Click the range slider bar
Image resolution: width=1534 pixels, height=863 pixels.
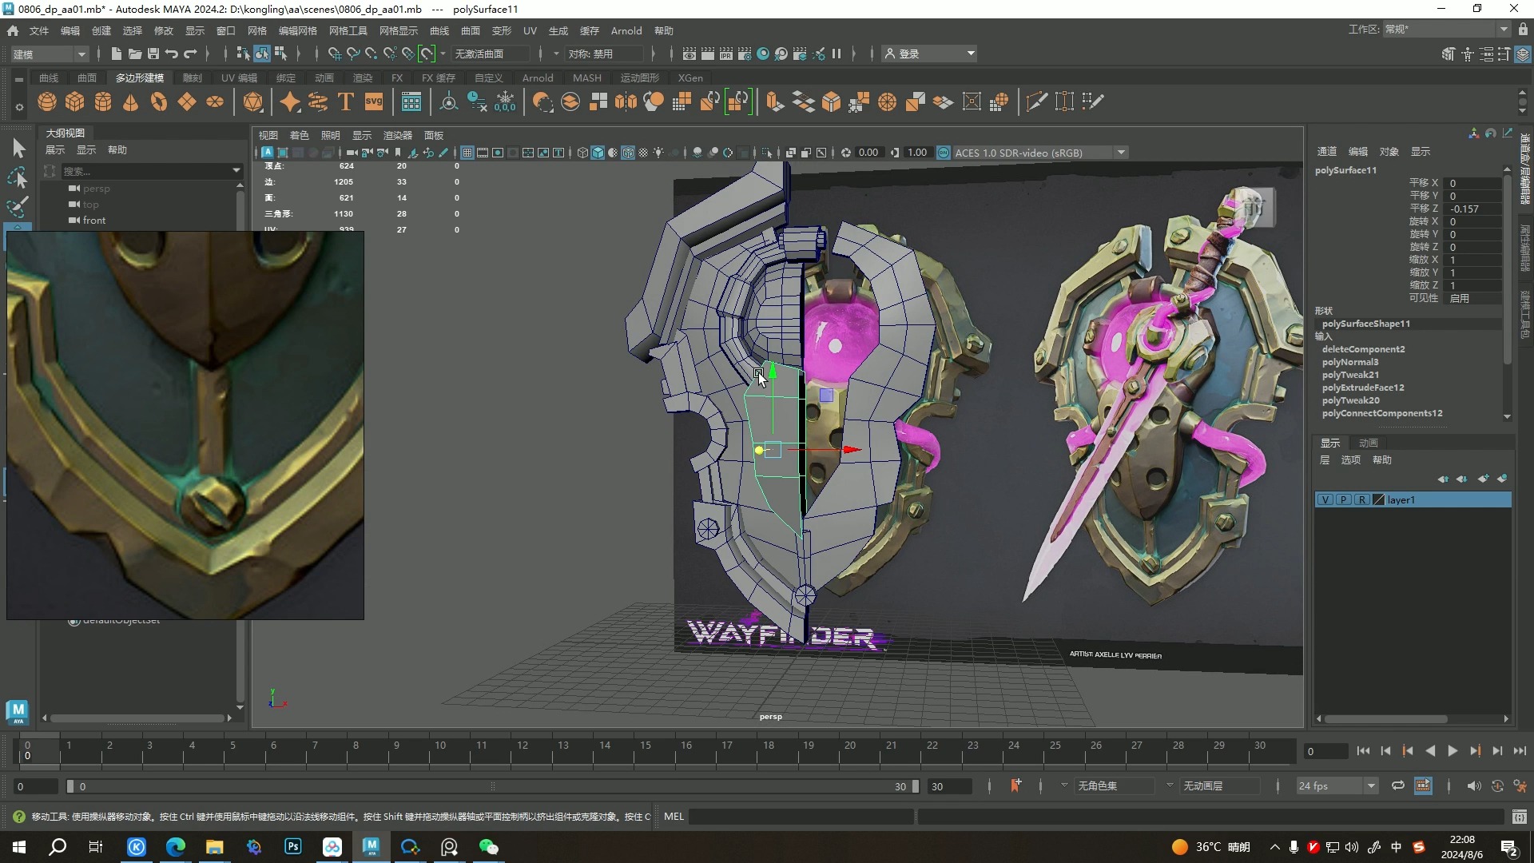coord(491,786)
